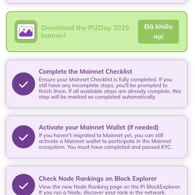Open 'Download the Pi2Day 2025 banner!' text
This screenshot has width=195, height=195.
click(x=85, y=32)
